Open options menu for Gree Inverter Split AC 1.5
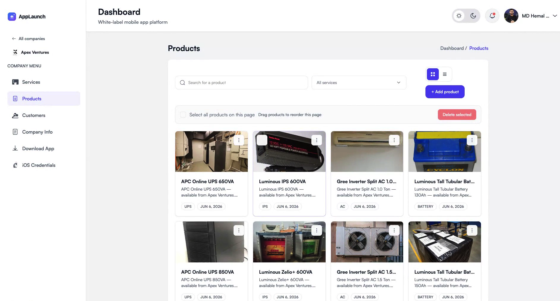Screen dimensions: 560x301 tap(394, 230)
